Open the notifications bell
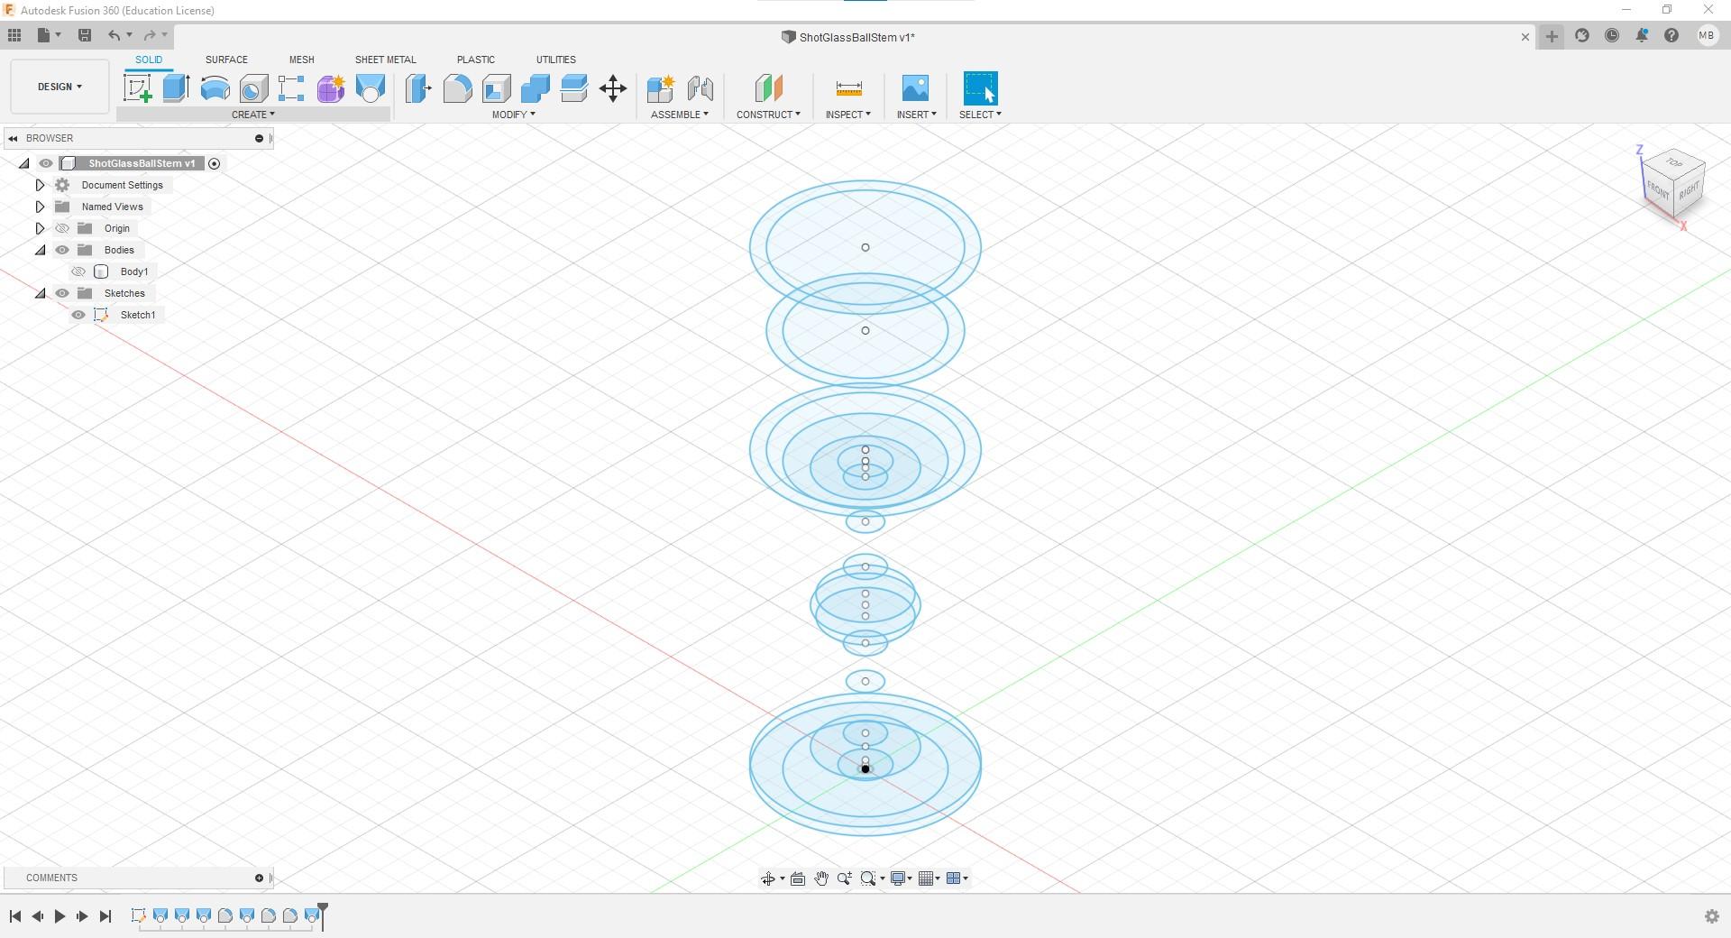The width and height of the screenshot is (1731, 938). click(1642, 36)
